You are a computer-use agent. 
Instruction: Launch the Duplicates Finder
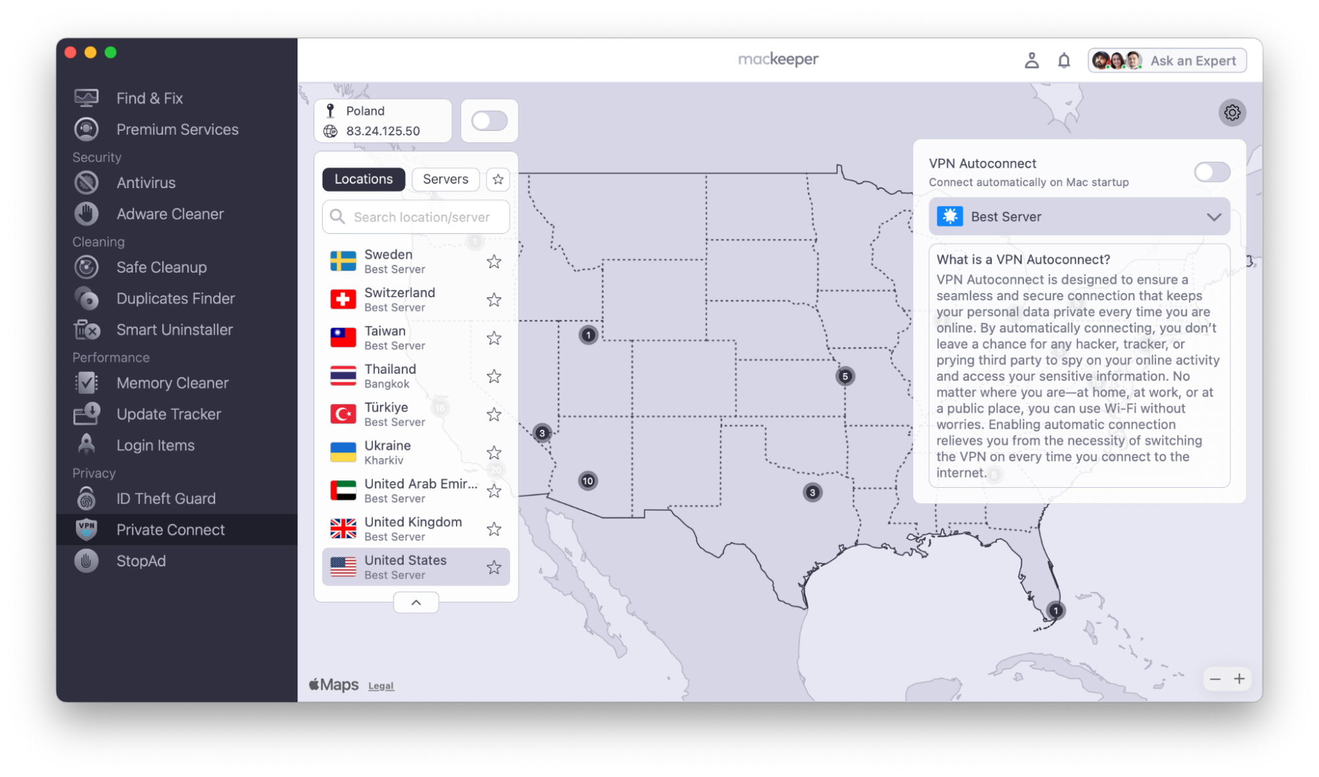pyautogui.click(x=176, y=298)
